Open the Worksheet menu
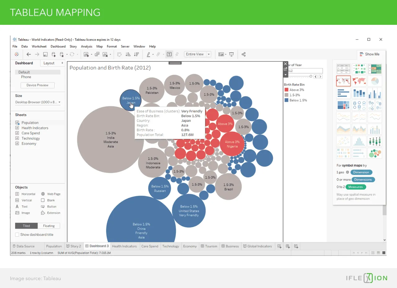 pos(39,47)
